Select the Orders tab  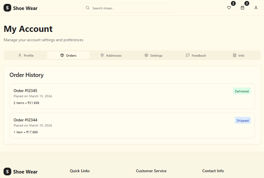(68, 55)
